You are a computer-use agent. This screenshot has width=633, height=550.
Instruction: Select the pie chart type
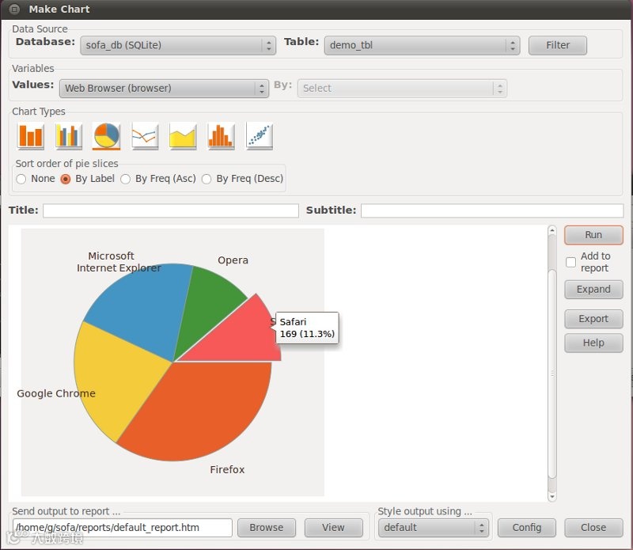click(106, 135)
